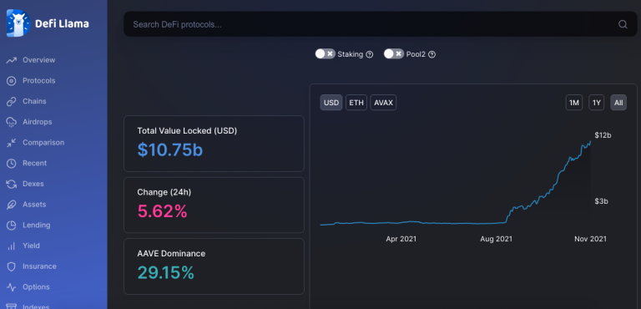Image resolution: width=641 pixels, height=309 pixels.
Task: Set chart range to 1Y
Action: tap(597, 103)
